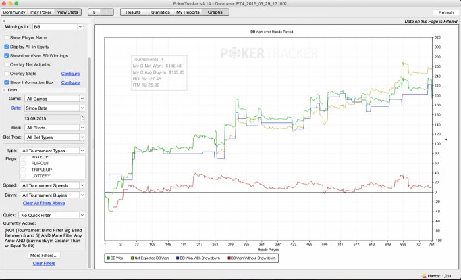Switch to the Community tab

pos(14,12)
